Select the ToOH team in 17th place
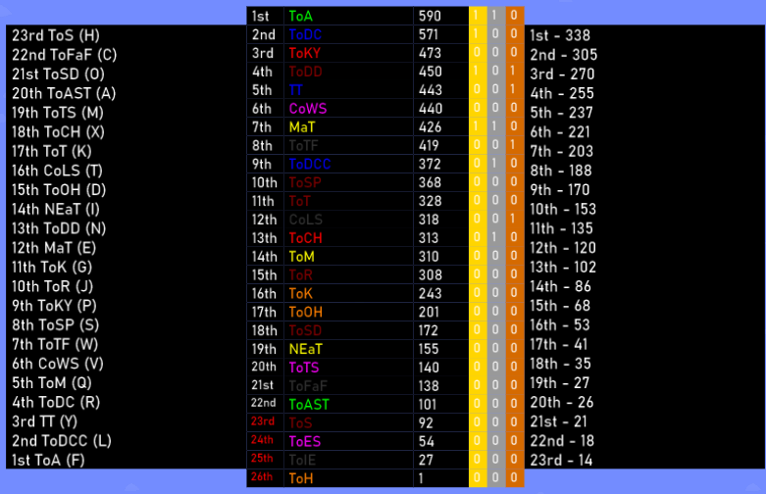 point(305,313)
